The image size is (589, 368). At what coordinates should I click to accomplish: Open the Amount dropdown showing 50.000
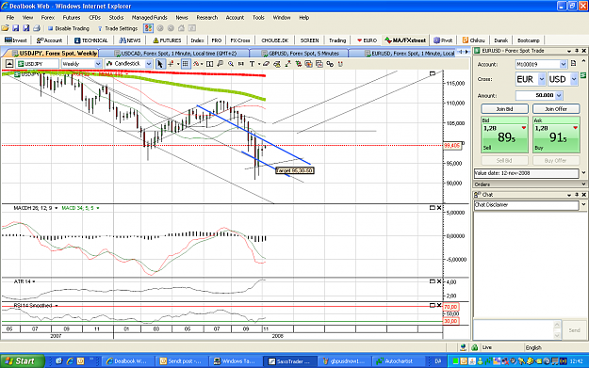click(559, 96)
